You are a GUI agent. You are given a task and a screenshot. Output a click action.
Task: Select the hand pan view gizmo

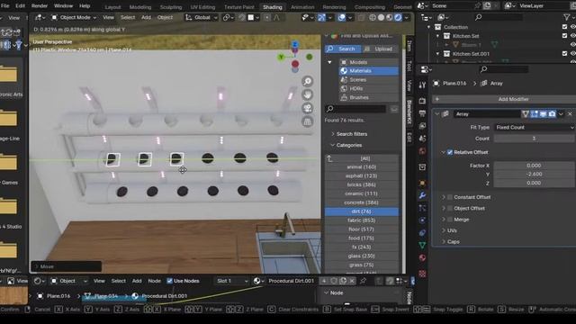(308, 95)
